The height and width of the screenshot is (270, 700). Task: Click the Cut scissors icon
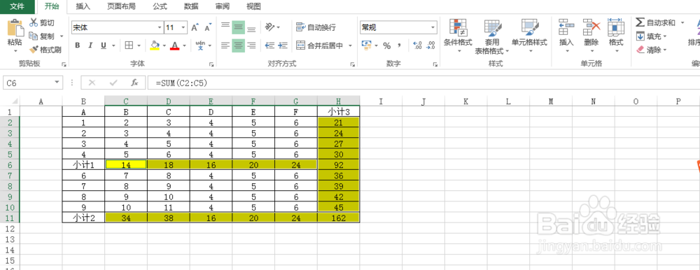[34, 23]
